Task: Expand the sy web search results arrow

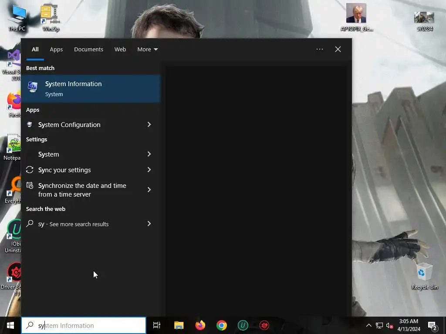Action: point(149,224)
